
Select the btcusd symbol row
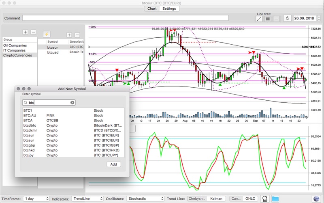coord(61,52)
